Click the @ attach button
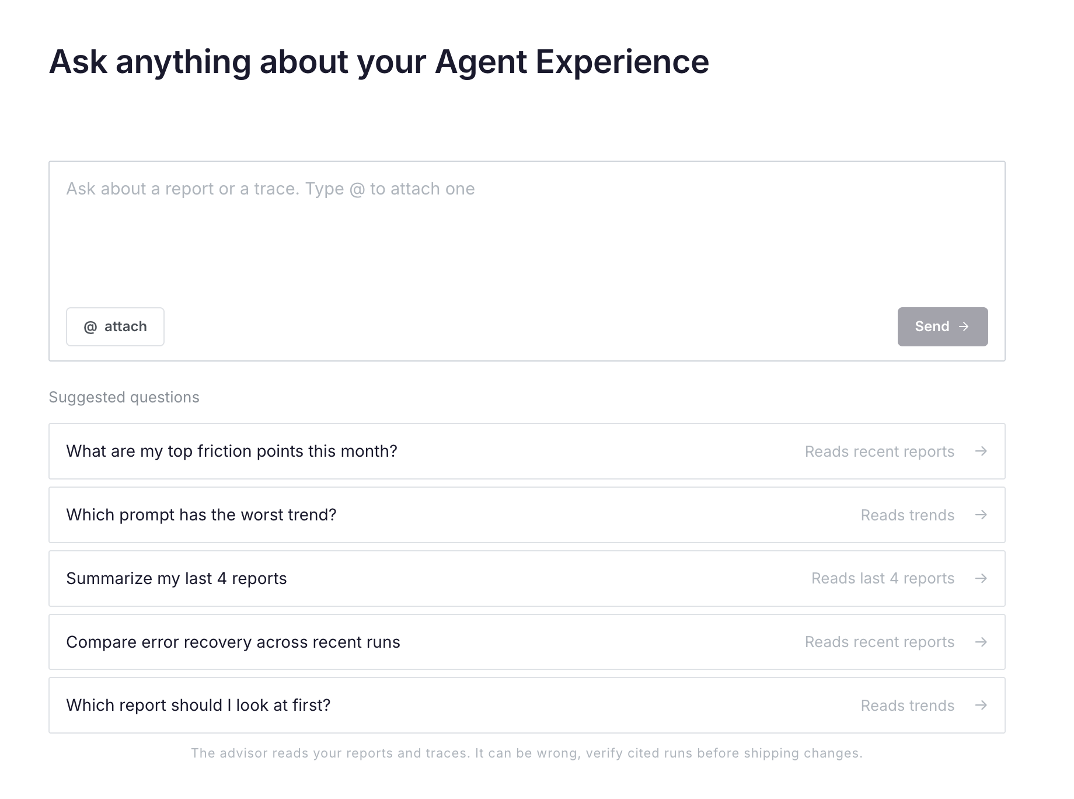 point(115,326)
